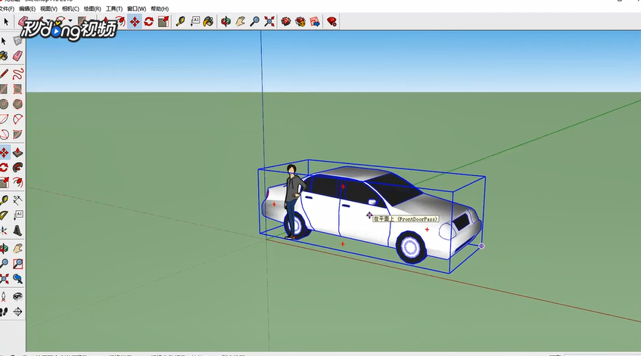641x356 pixels.
Task: Activate Rotate tool in left toolbar
Action: [4, 167]
